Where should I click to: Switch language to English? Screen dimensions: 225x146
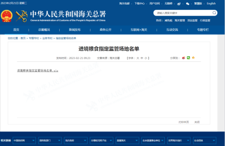[211, 4]
